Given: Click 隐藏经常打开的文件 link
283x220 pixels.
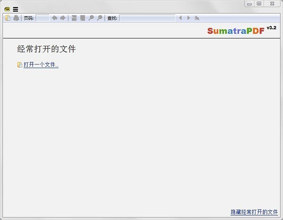Looking at the screenshot, I should coord(254,212).
